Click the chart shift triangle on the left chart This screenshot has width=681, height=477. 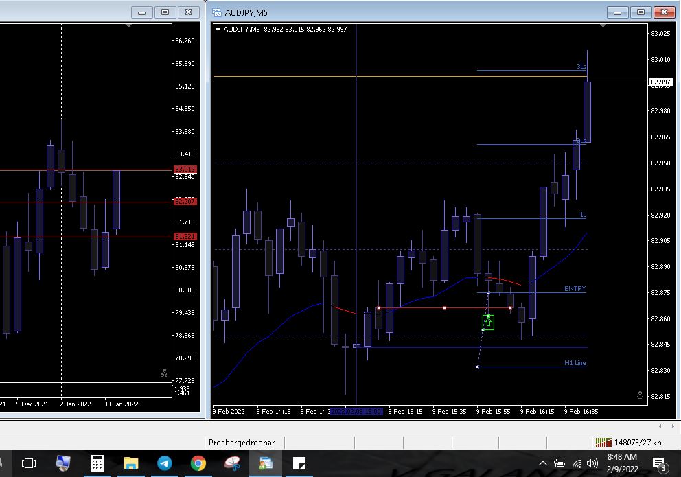point(128,26)
